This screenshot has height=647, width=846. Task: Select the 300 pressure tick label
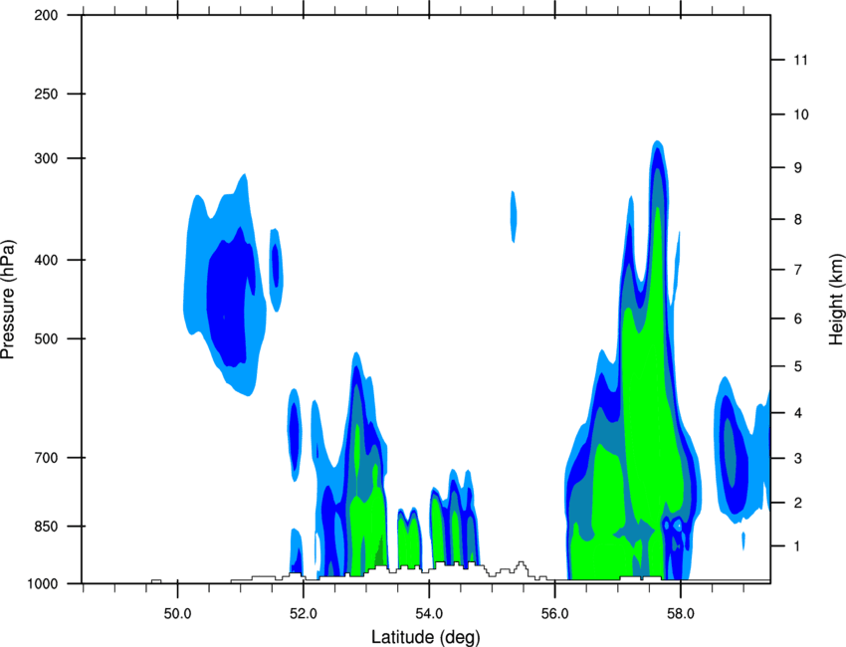(x=46, y=158)
